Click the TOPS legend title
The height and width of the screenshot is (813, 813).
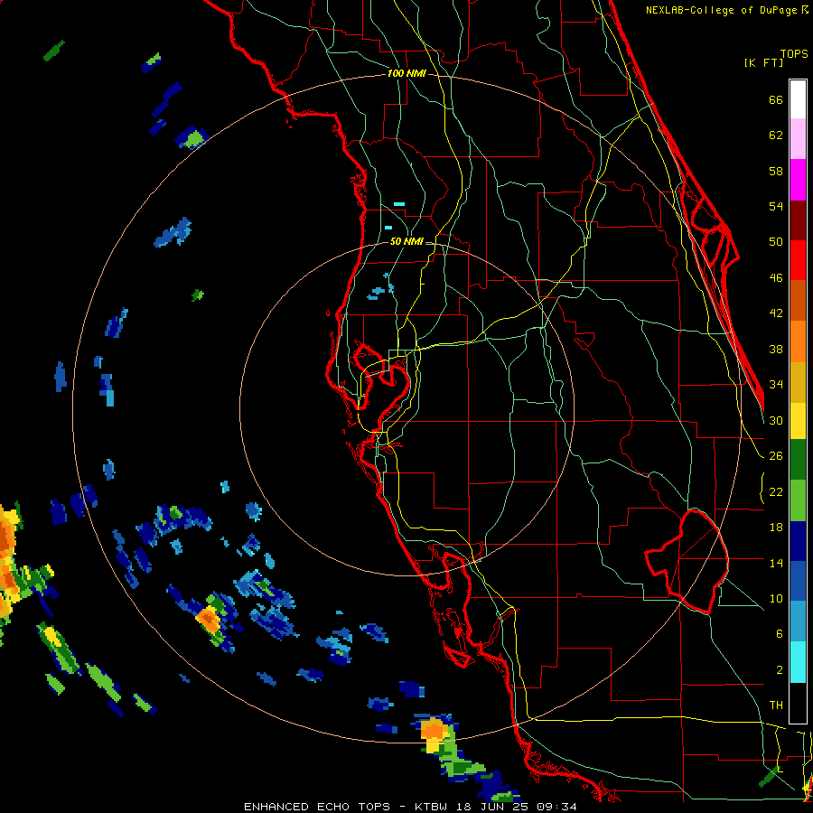tap(794, 53)
